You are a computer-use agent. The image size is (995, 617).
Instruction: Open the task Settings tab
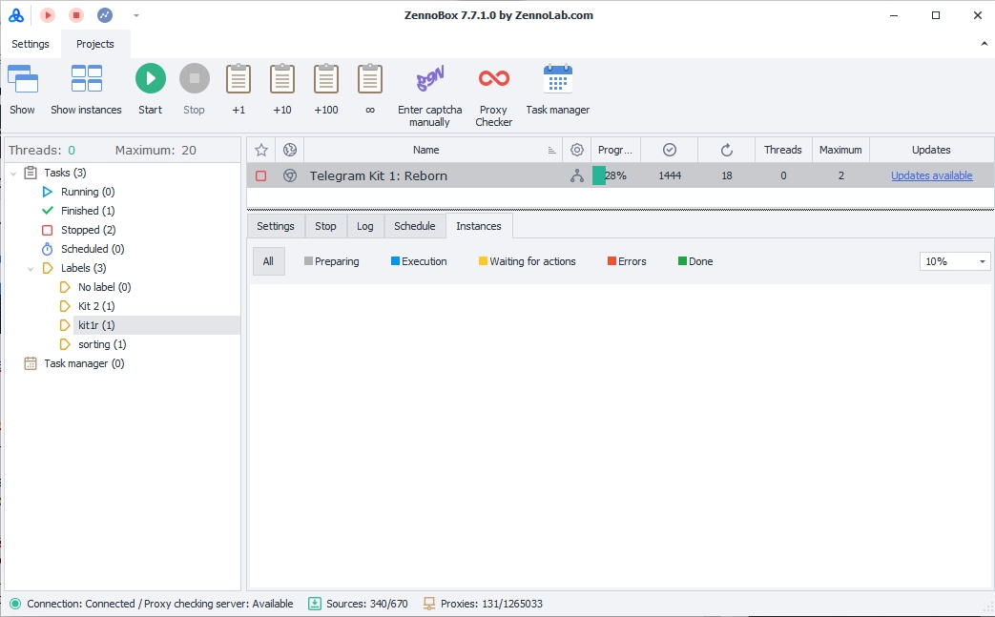(276, 226)
